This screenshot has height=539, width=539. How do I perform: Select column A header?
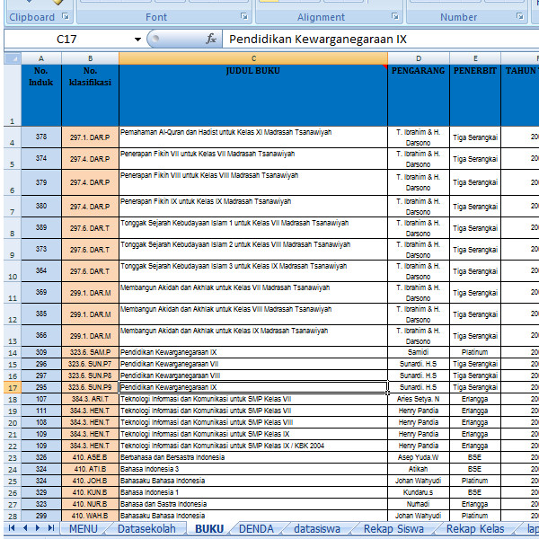tap(41, 58)
